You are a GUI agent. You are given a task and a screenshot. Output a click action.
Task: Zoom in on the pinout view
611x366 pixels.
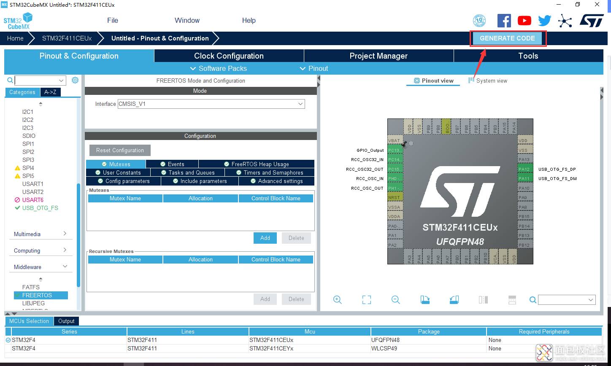(337, 299)
